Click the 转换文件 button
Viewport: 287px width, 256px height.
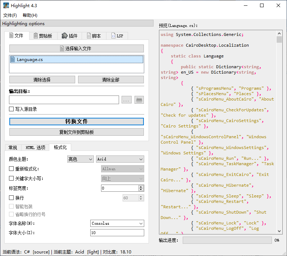pos(77,121)
